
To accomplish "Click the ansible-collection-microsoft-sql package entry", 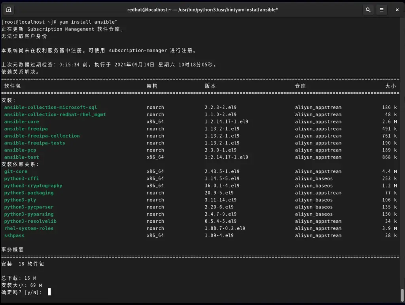I will 50,108.
